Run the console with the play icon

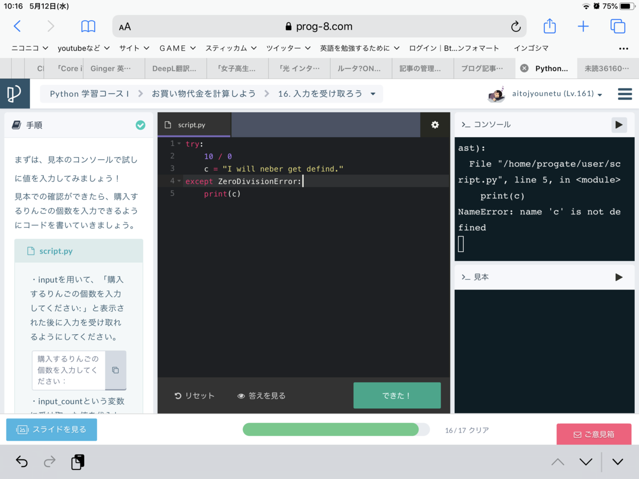pyautogui.click(x=619, y=125)
